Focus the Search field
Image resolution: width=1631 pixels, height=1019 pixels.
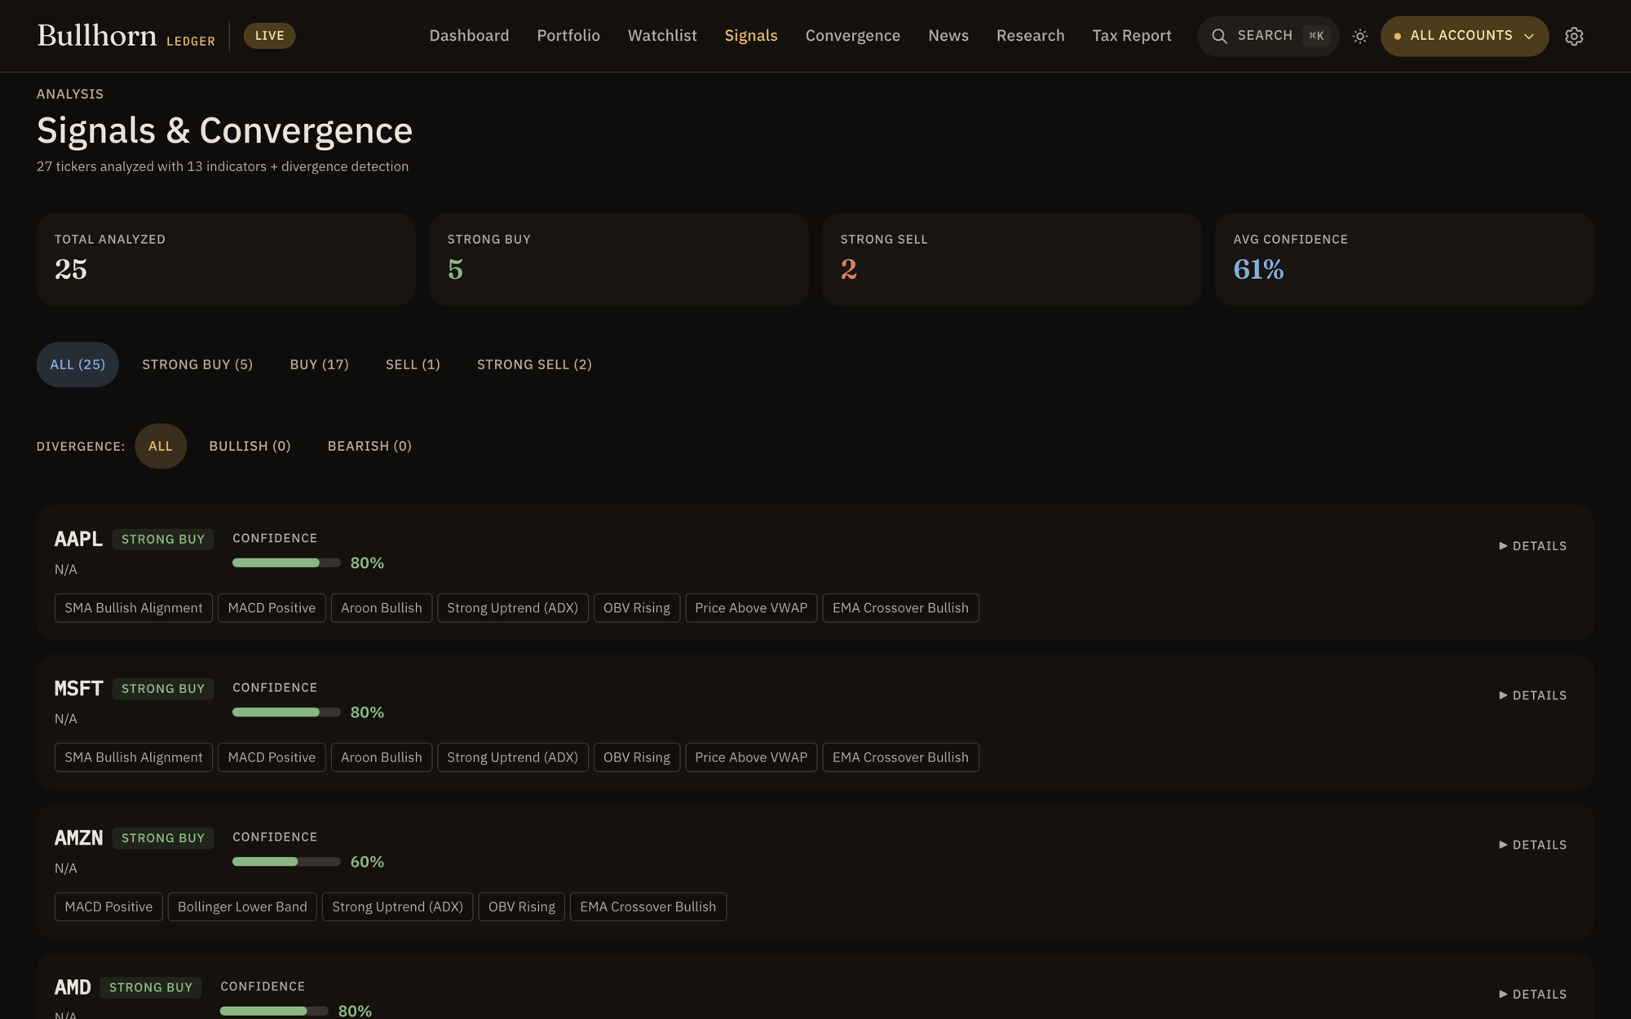[1268, 36]
